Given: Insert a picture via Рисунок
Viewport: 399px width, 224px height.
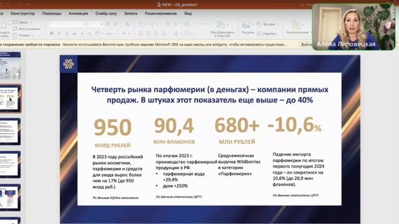Looking at the screenshot, I should pos(248,27).
